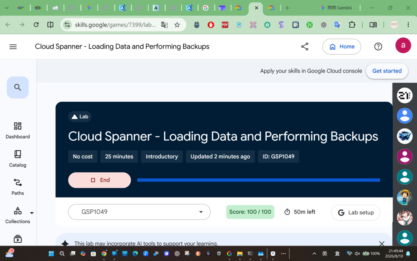The height and width of the screenshot is (261, 417).
Task: Click Get started for Google Cloud console
Action: click(x=387, y=71)
